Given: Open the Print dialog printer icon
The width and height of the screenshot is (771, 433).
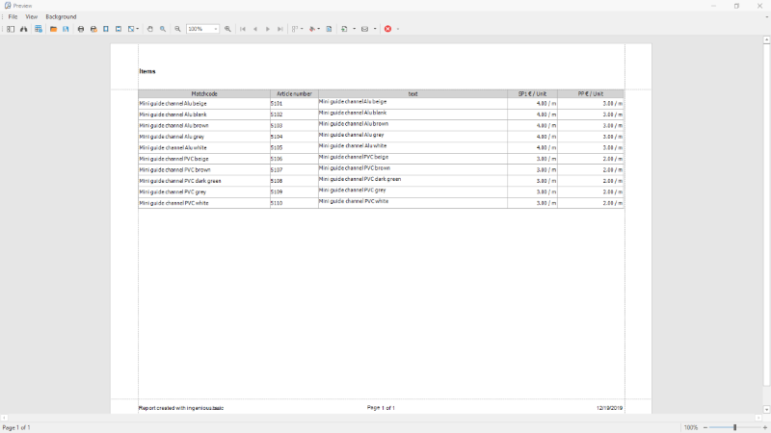Looking at the screenshot, I should pyautogui.click(x=81, y=29).
